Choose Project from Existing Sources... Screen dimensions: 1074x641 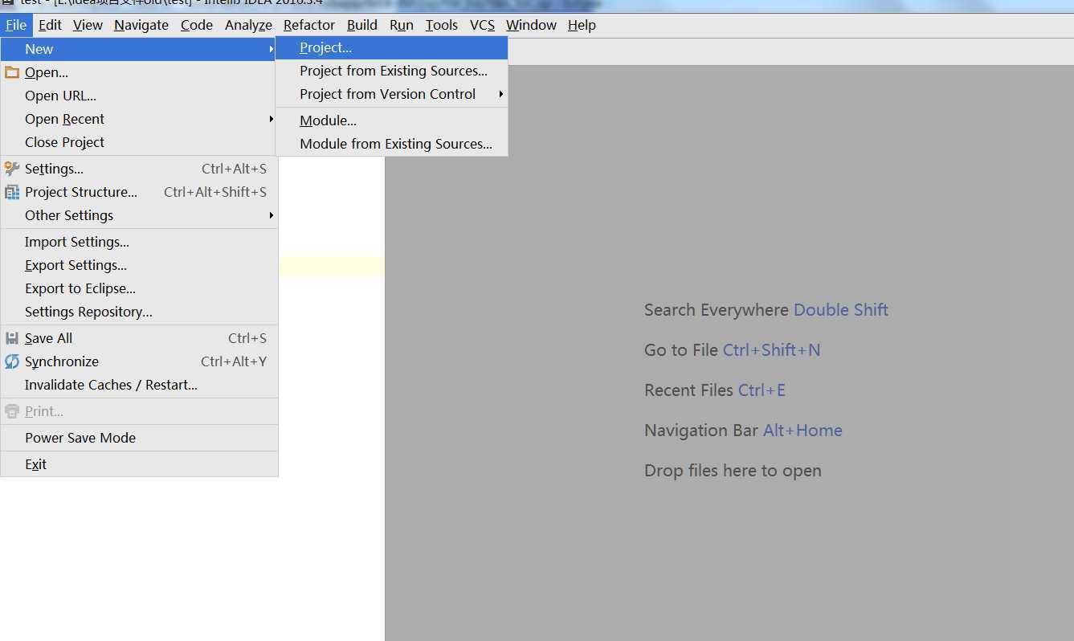(x=392, y=71)
